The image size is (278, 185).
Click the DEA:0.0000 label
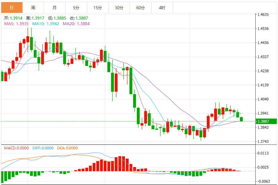(x=68, y=148)
